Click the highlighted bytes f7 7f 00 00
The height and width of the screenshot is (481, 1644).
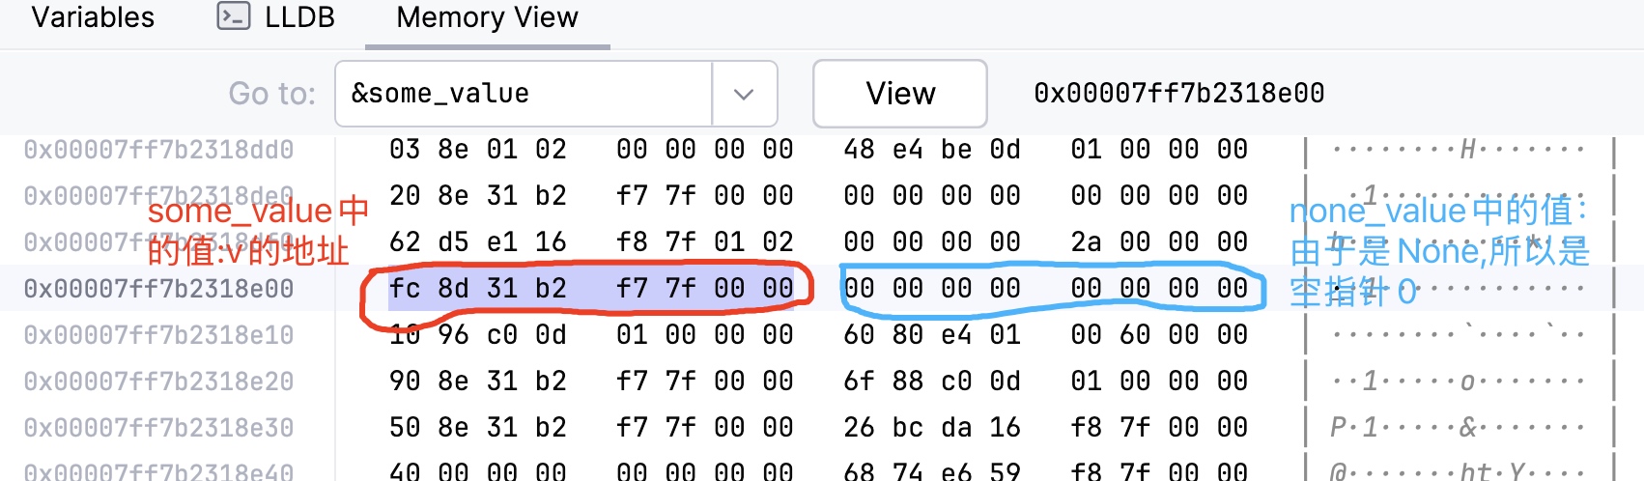(705, 289)
